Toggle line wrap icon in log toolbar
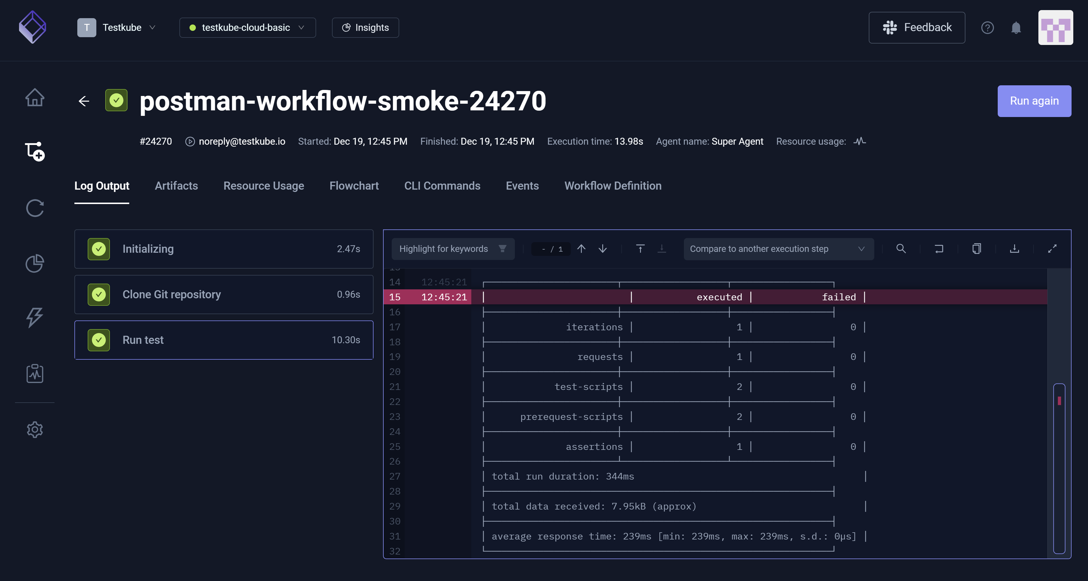This screenshot has width=1088, height=581. 939,248
